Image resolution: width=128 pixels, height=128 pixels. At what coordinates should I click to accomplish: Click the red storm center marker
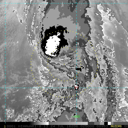tap(76, 87)
